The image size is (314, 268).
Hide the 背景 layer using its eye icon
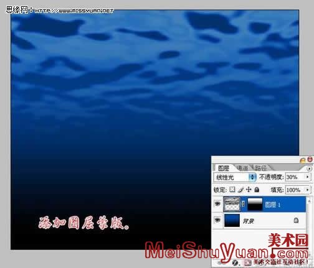coord(217,219)
